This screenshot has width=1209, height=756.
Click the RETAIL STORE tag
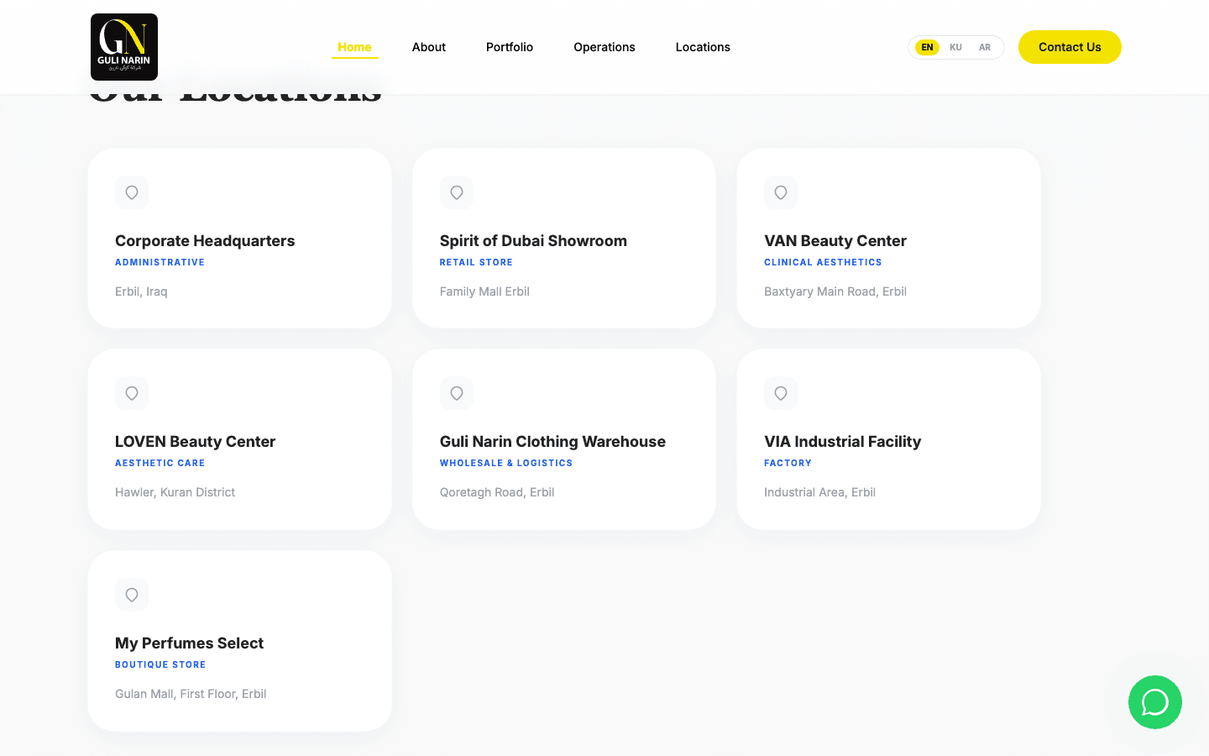click(x=476, y=262)
